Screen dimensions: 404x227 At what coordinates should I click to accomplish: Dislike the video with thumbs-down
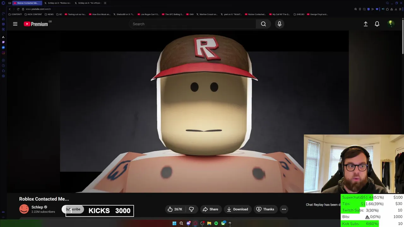[191, 209]
